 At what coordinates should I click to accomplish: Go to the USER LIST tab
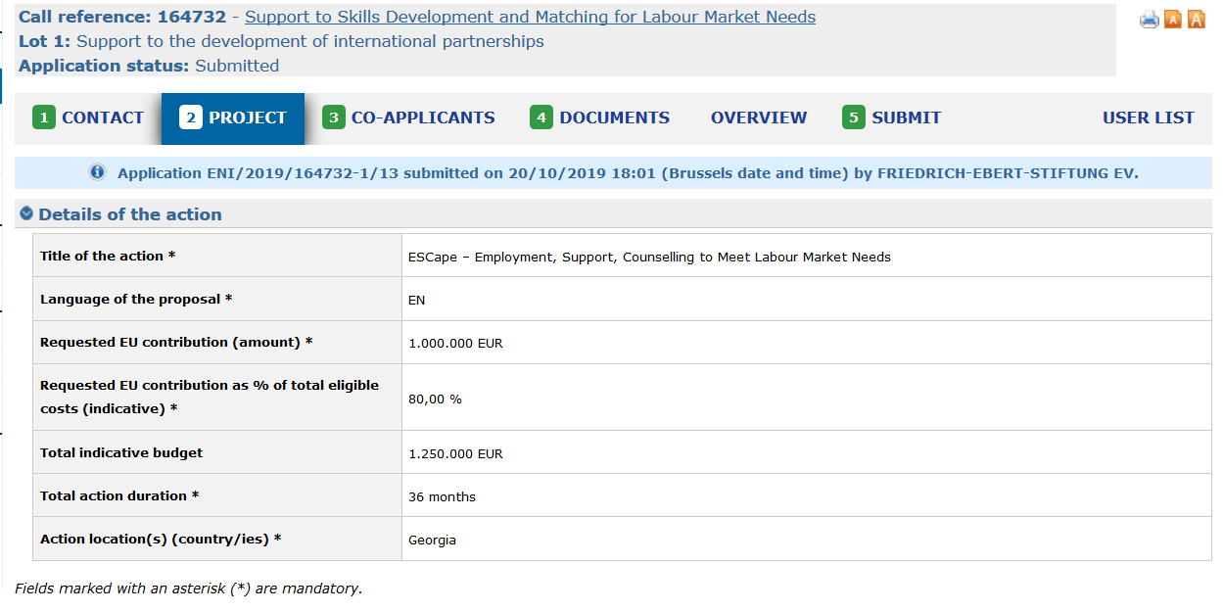(x=1148, y=118)
